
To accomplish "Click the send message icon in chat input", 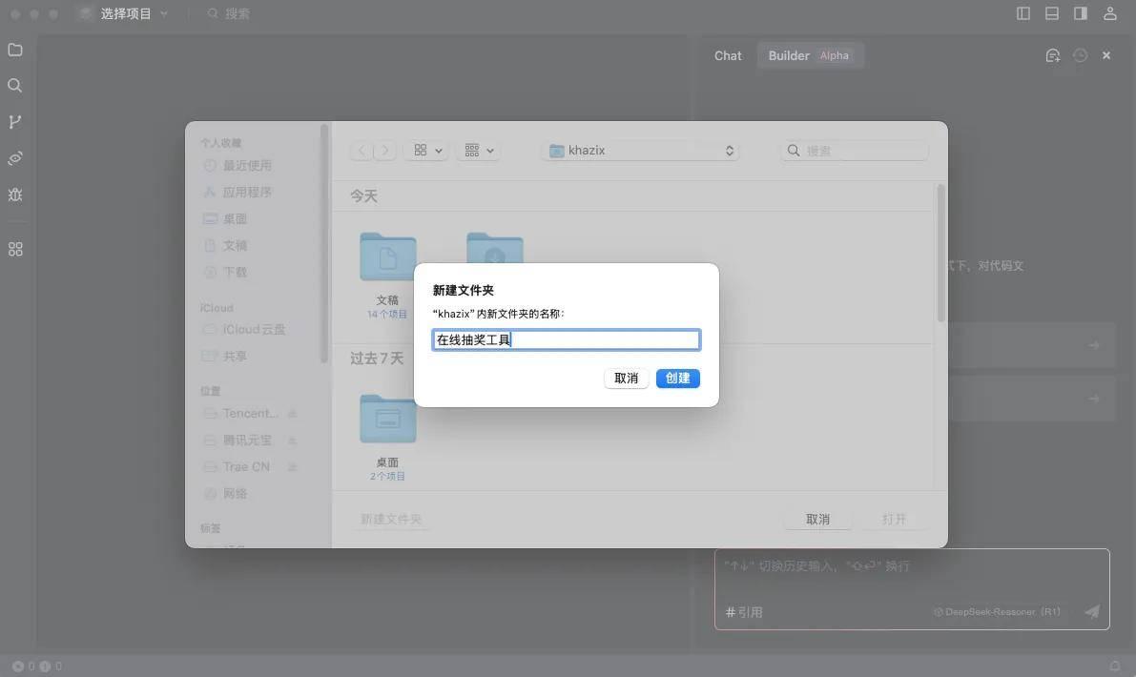I will click(1091, 611).
